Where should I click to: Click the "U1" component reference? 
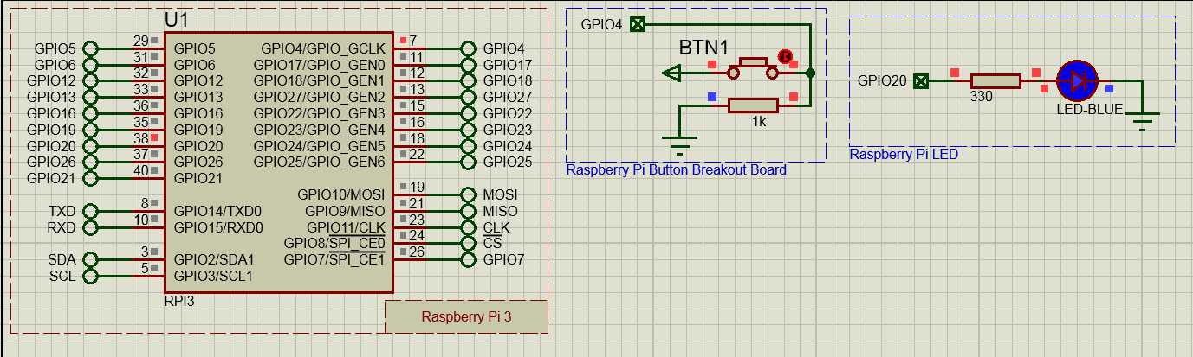click(176, 20)
